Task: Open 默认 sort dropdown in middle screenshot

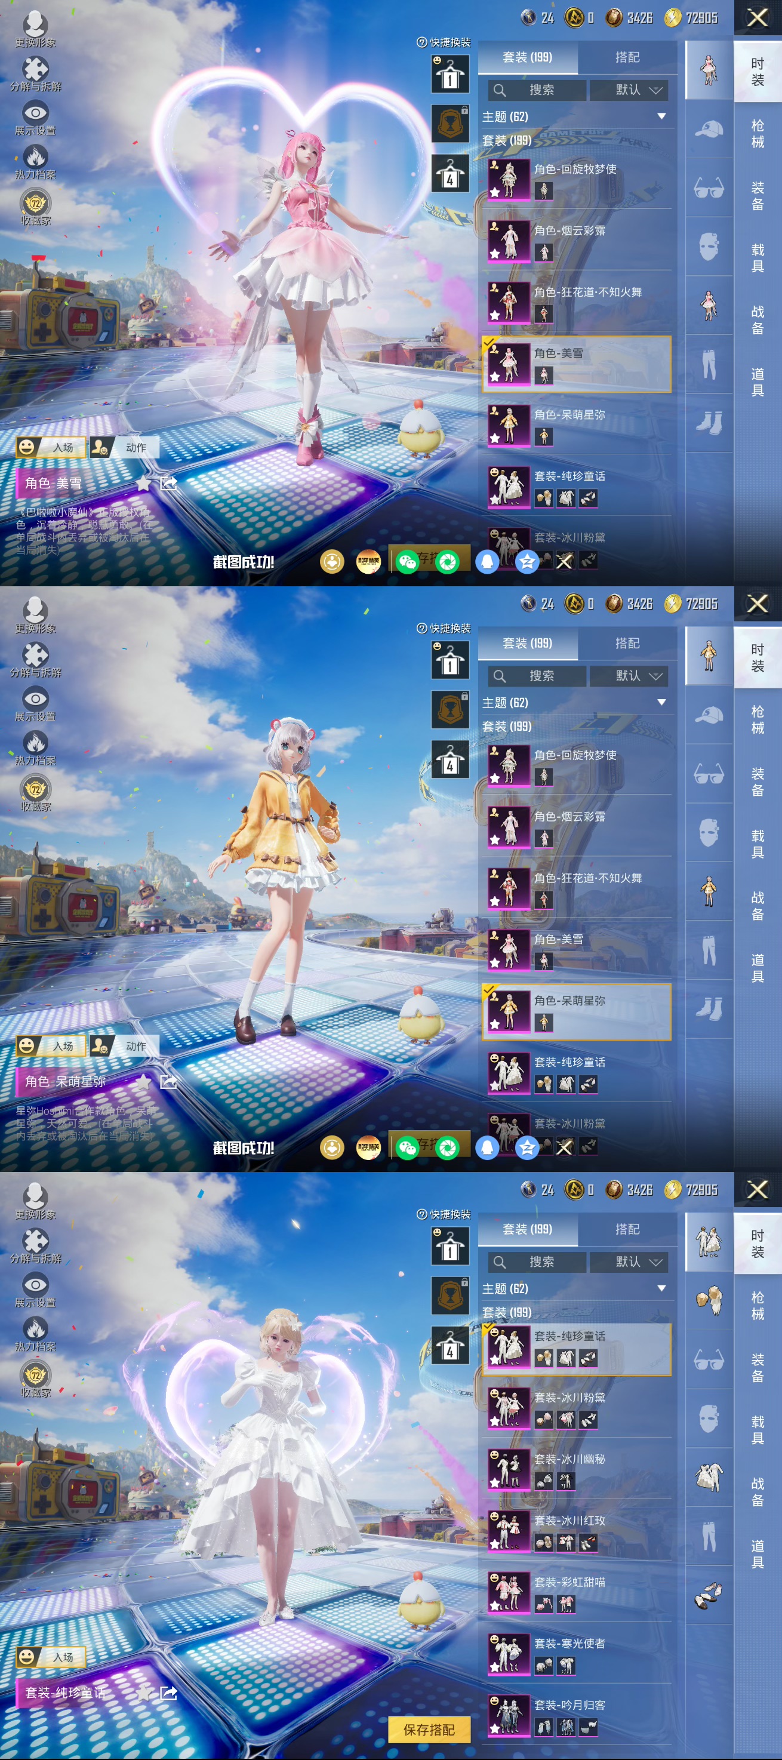Action: point(629,676)
